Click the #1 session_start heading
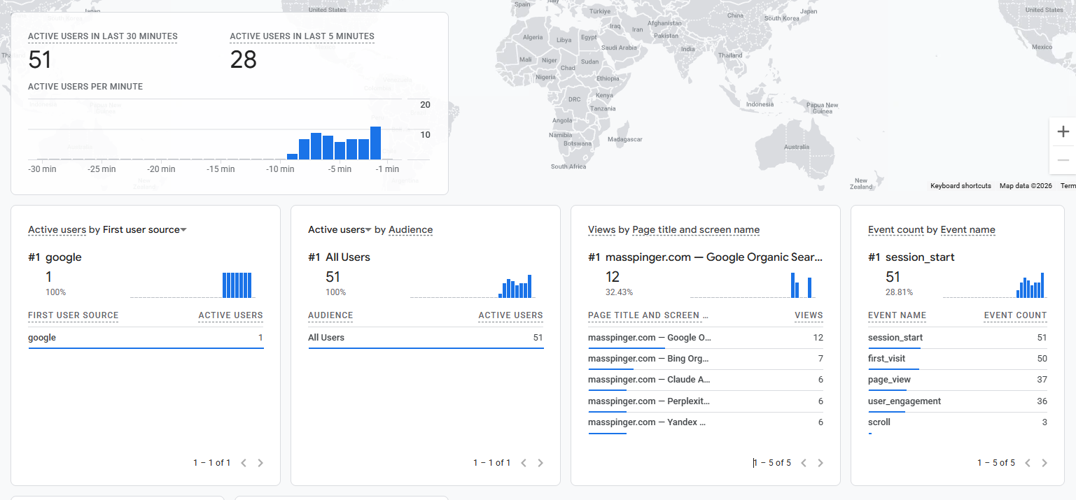 pyautogui.click(x=911, y=257)
